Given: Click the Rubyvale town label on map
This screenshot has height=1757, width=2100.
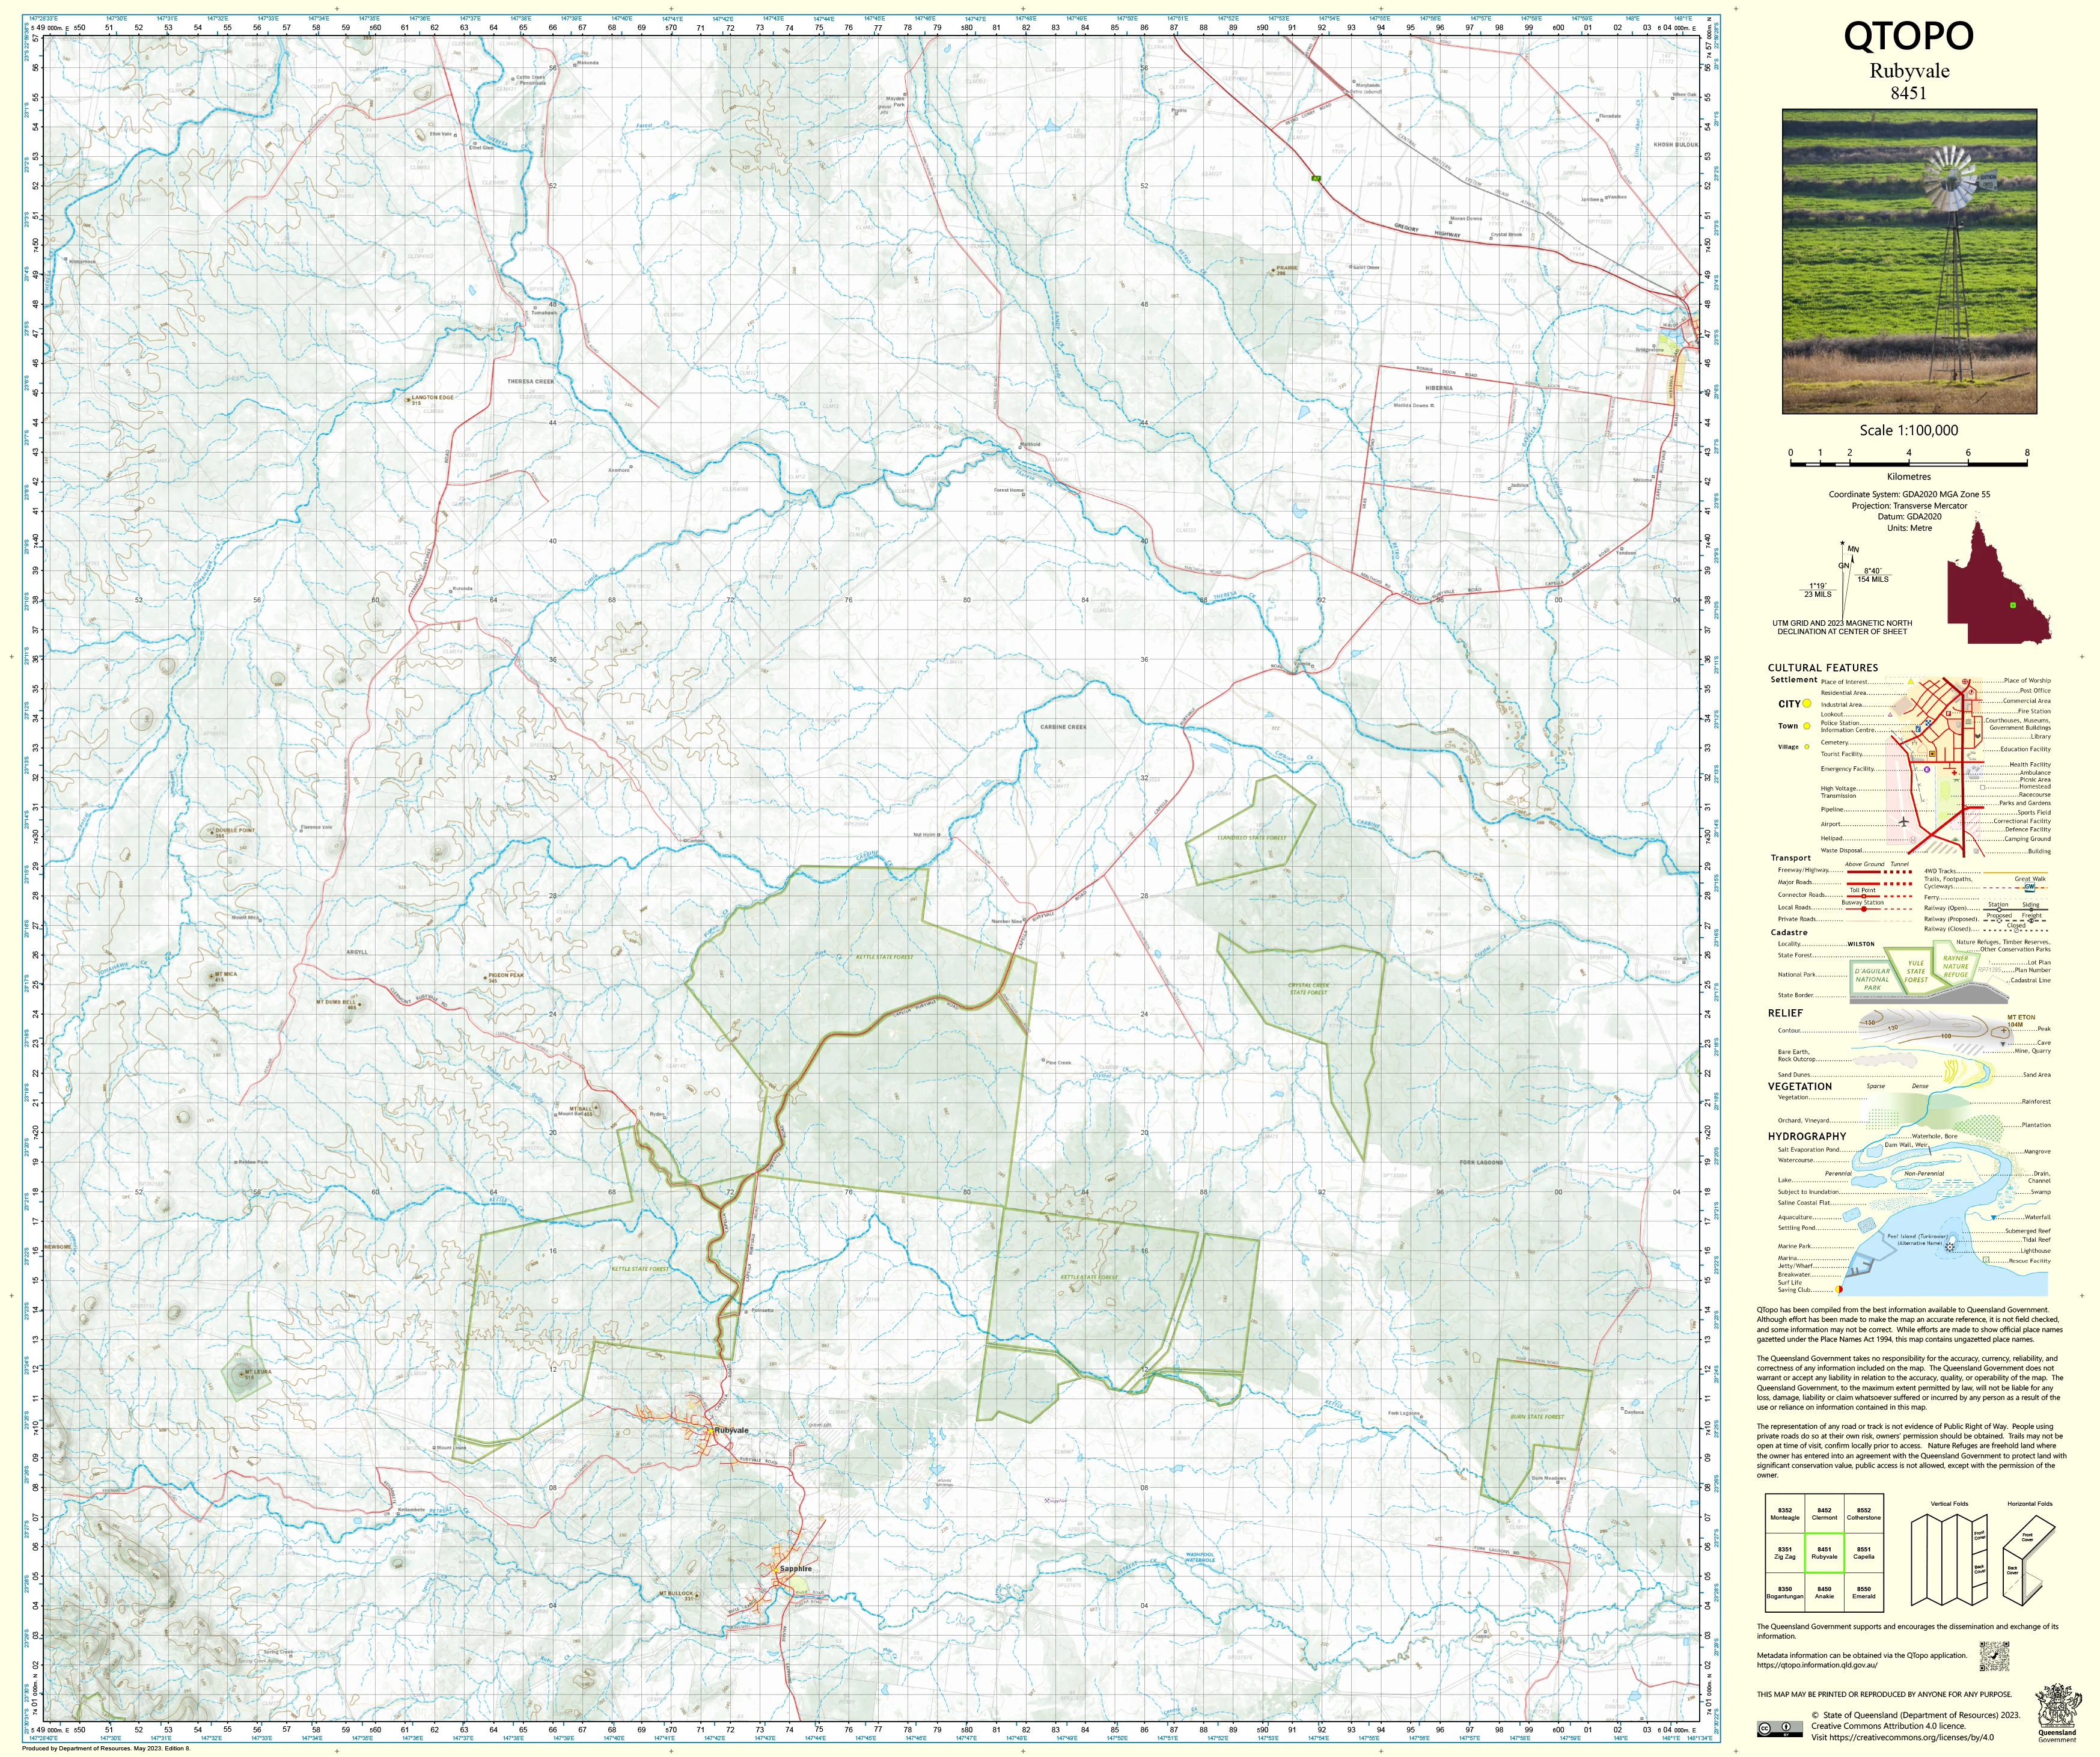Looking at the screenshot, I should click(x=731, y=1430).
